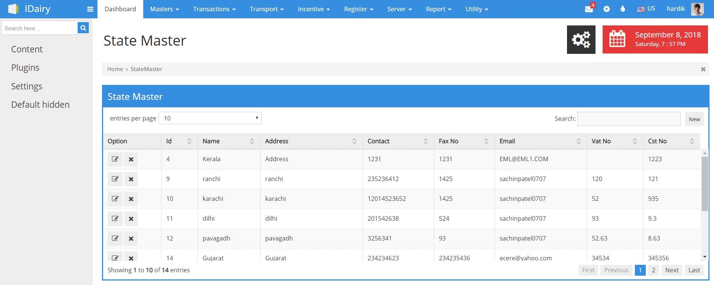Focus the sidebar Search here field
The image size is (714, 285).
click(x=39, y=28)
